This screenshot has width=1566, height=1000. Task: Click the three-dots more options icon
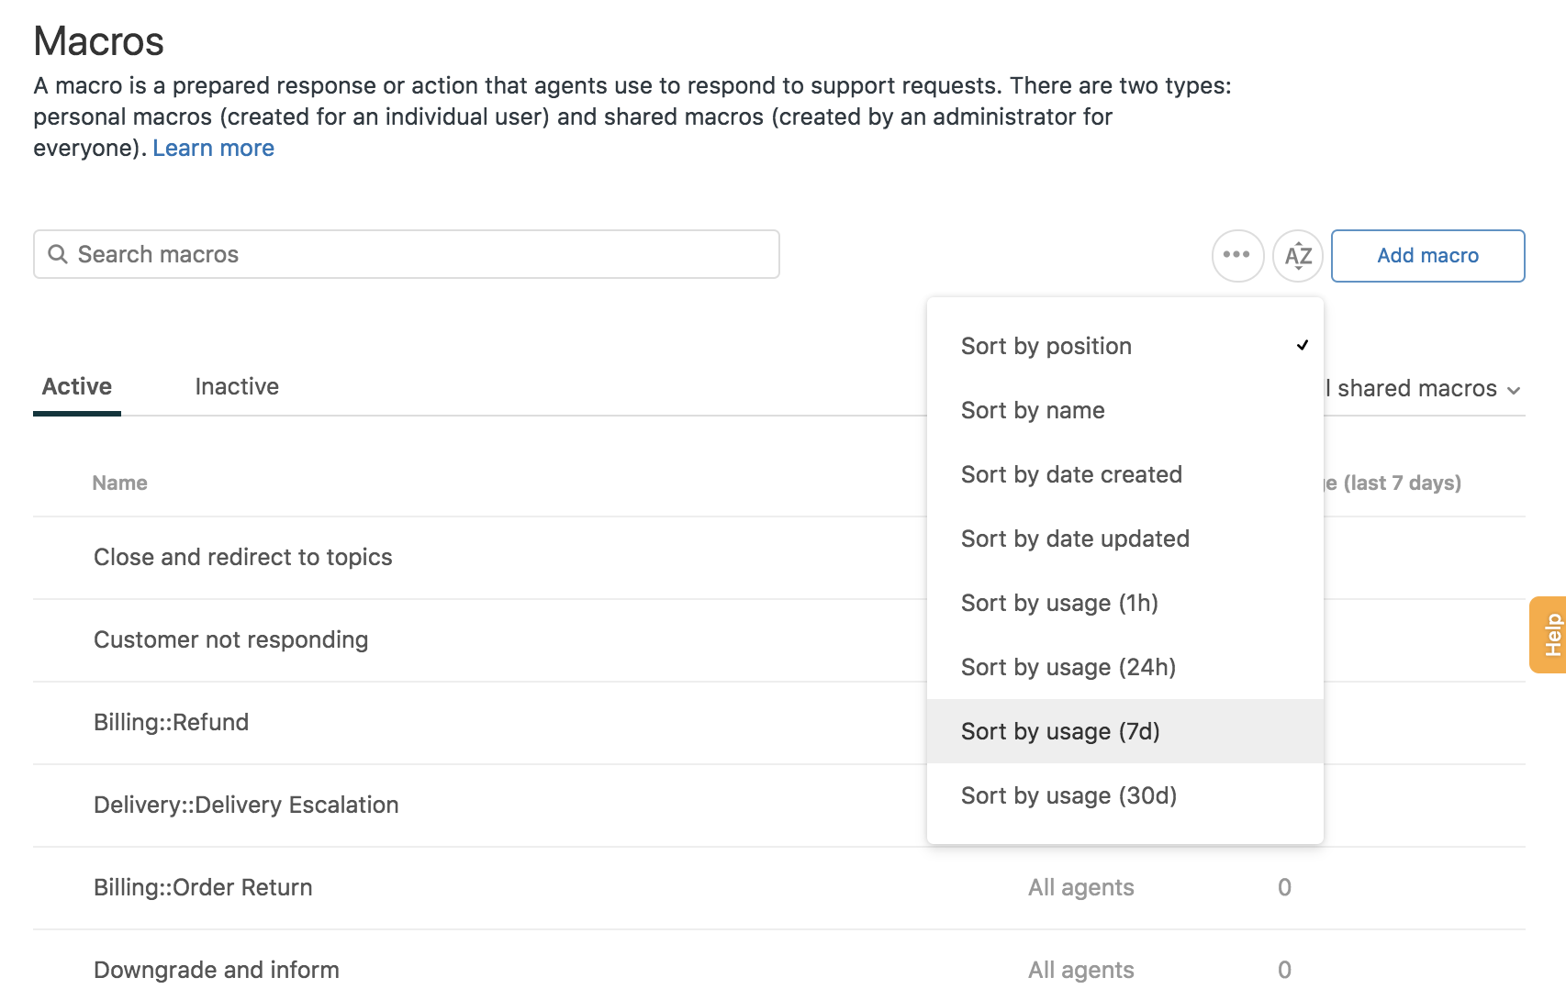click(x=1237, y=255)
